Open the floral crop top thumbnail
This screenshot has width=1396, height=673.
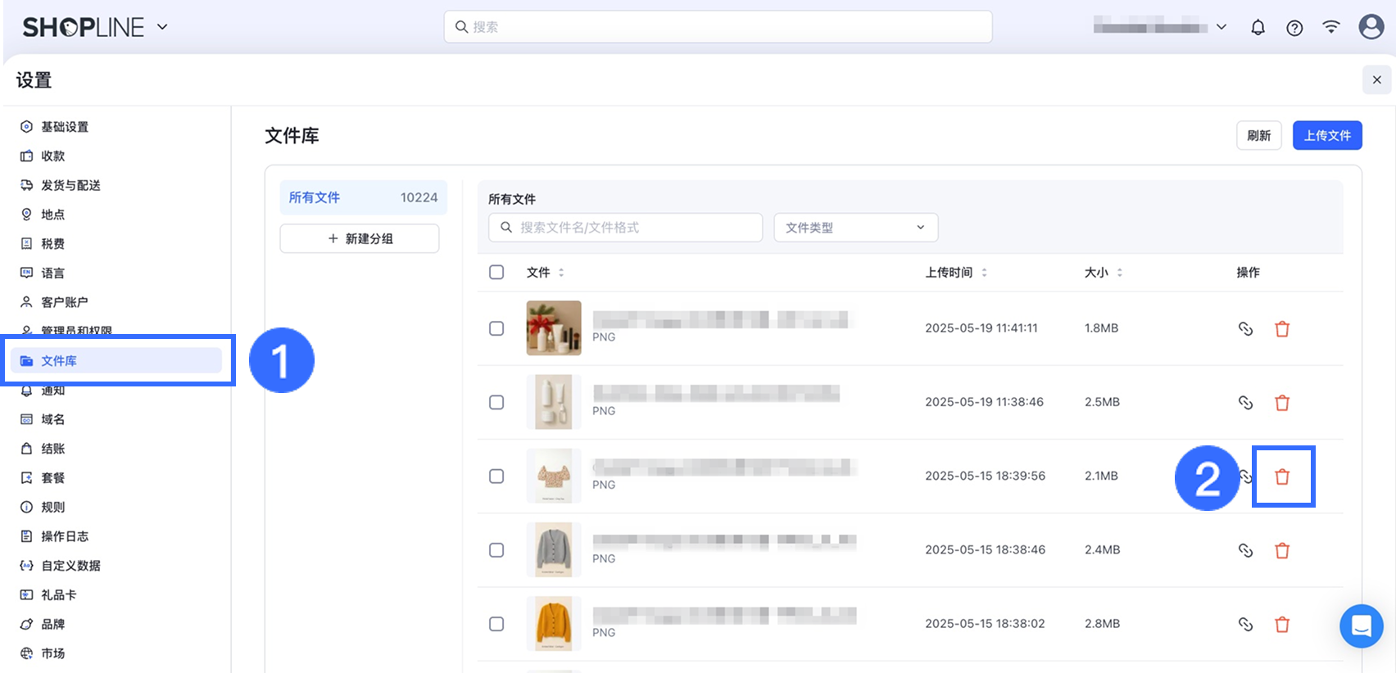(x=554, y=476)
